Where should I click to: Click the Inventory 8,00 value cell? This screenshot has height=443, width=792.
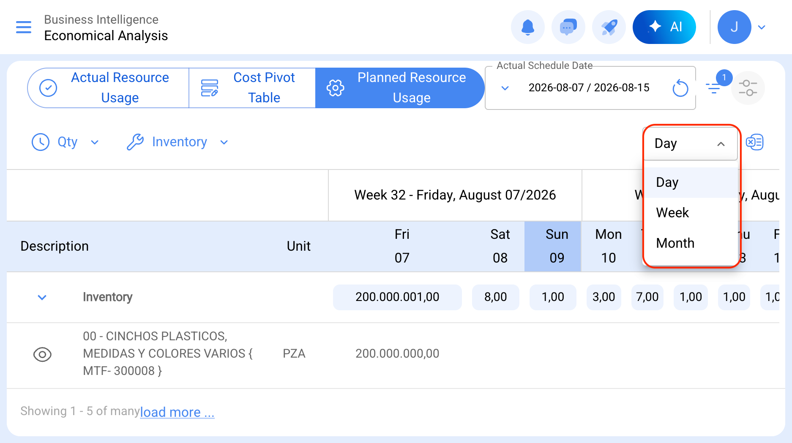(x=496, y=297)
